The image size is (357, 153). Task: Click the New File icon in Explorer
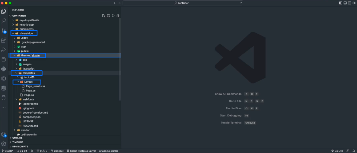pos(104,16)
